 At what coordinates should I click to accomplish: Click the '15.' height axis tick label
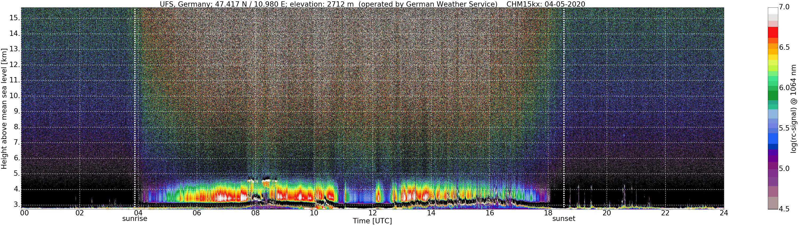click(x=15, y=18)
